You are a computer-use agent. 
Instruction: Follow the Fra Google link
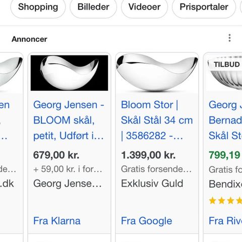coord(147,221)
